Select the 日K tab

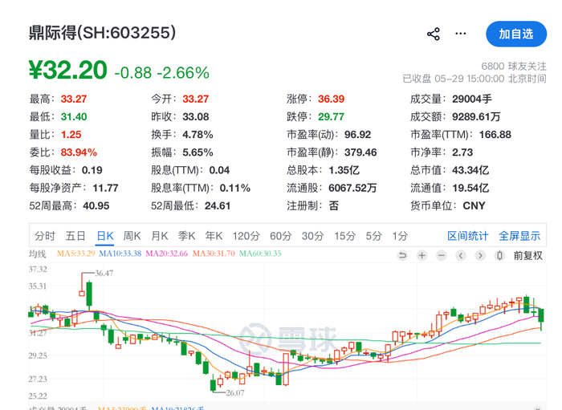[x=105, y=236]
